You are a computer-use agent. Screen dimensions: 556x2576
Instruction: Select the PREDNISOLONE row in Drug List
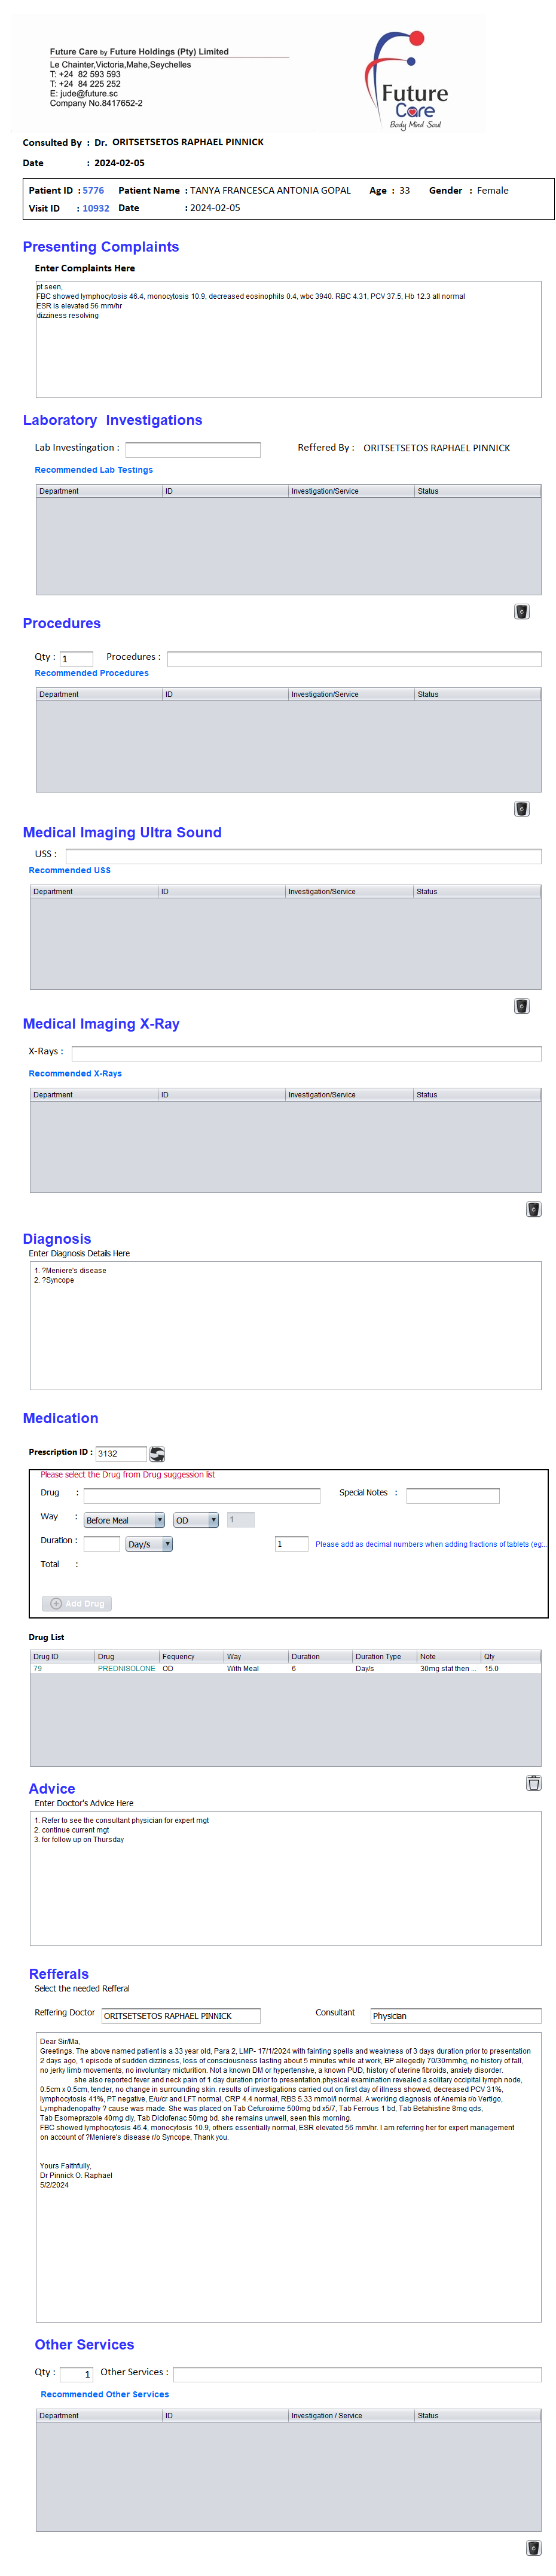(126, 1668)
